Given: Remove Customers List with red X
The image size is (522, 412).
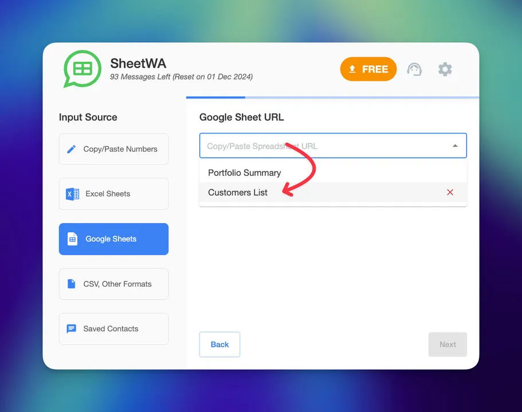Looking at the screenshot, I should click(450, 192).
